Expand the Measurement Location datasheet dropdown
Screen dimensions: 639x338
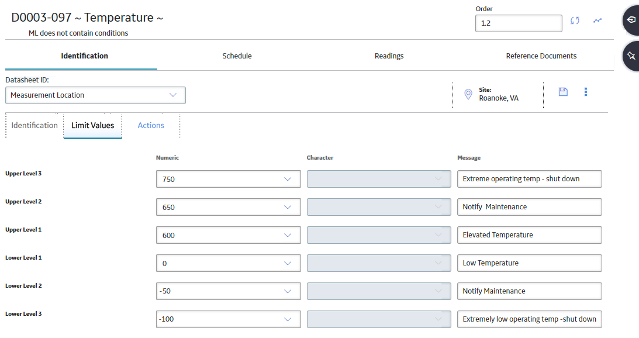point(95,95)
